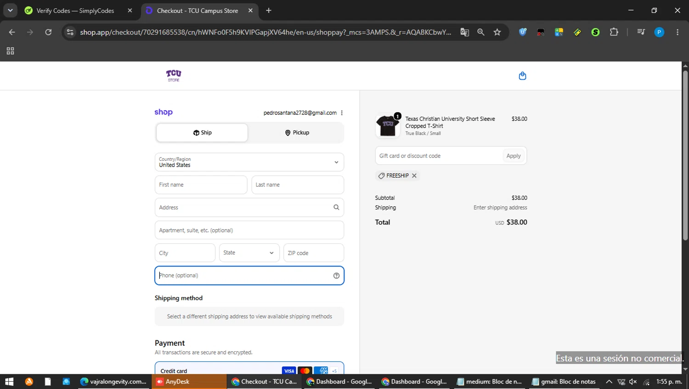The image size is (689, 389).
Task: Click the TCU Store logo
Action: (x=174, y=76)
